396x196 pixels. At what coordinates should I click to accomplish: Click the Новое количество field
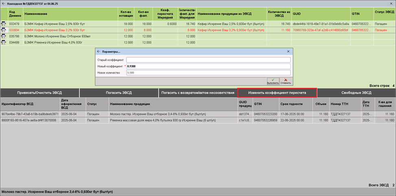pos(208,72)
